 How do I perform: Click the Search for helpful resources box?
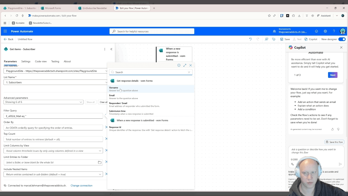(152, 31)
